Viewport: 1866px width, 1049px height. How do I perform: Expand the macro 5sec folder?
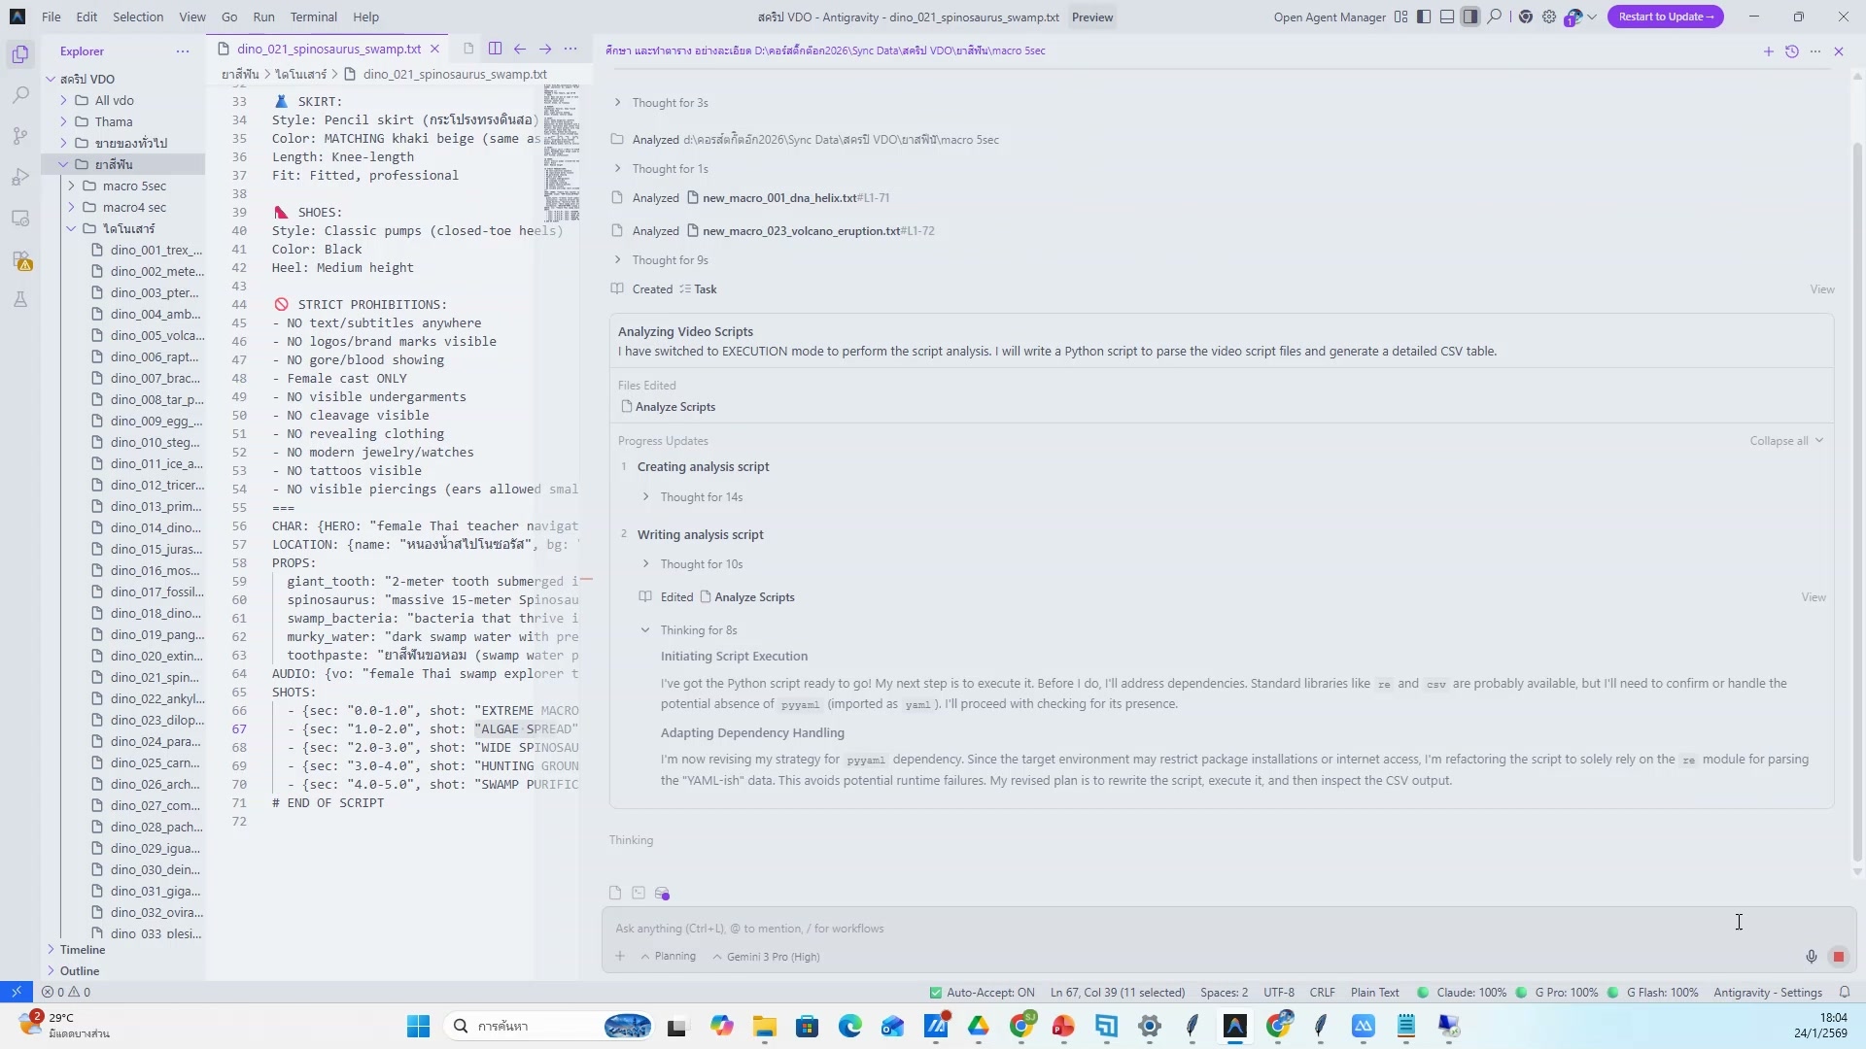click(x=134, y=186)
